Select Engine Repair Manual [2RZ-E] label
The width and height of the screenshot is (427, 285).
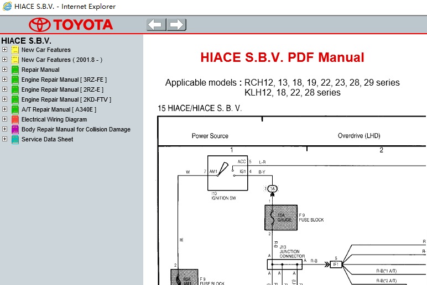63,89
